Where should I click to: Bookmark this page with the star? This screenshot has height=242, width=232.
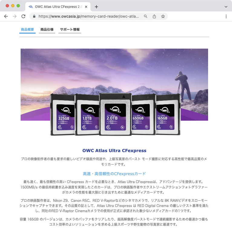pos(163,16)
